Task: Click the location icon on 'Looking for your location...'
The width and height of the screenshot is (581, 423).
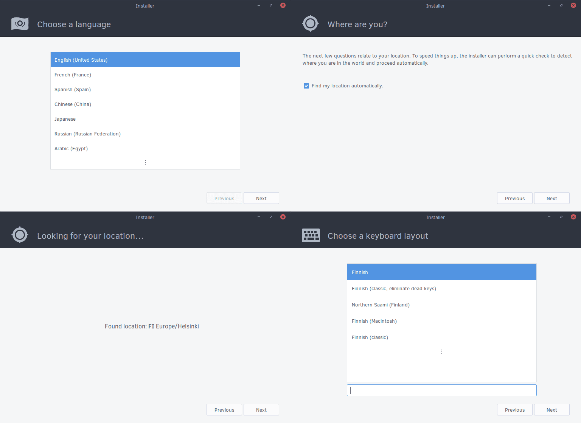Action: 20,235
